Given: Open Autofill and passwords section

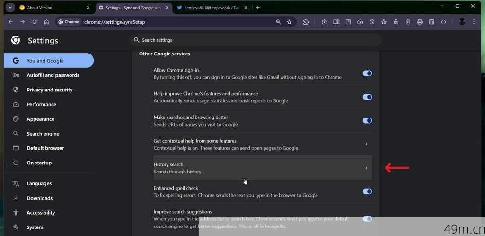Looking at the screenshot, I should [x=49, y=75].
